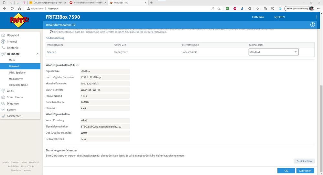The width and height of the screenshot is (323, 175).
Task: Click the Diagnose icon in sidebar
Action: point(3,104)
